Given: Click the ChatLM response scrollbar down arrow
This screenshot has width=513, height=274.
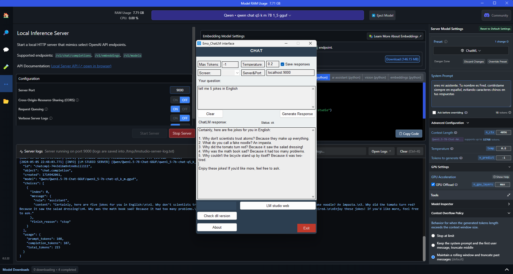Looking at the screenshot, I should click(313, 197).
